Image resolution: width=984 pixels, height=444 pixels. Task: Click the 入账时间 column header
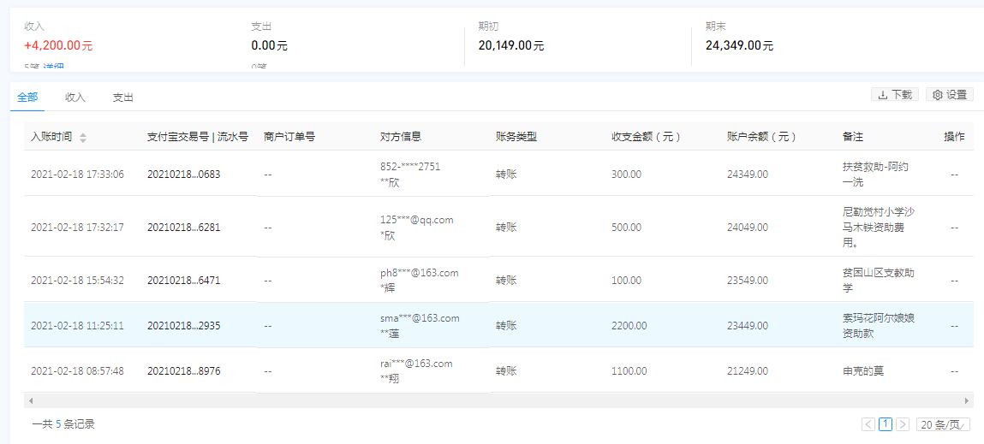tap(51, 137)
